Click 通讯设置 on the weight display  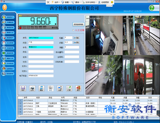[55, 28]
